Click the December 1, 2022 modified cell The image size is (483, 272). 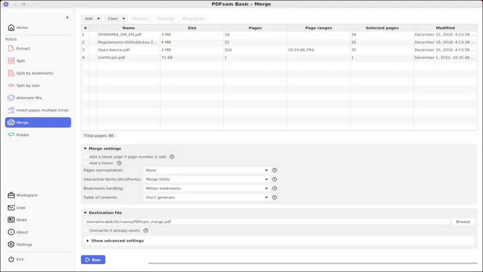(445, 58)
